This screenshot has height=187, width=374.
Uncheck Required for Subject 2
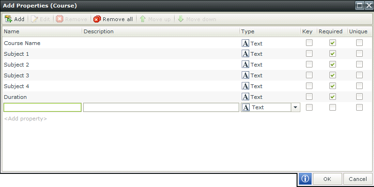click(333, 64)
